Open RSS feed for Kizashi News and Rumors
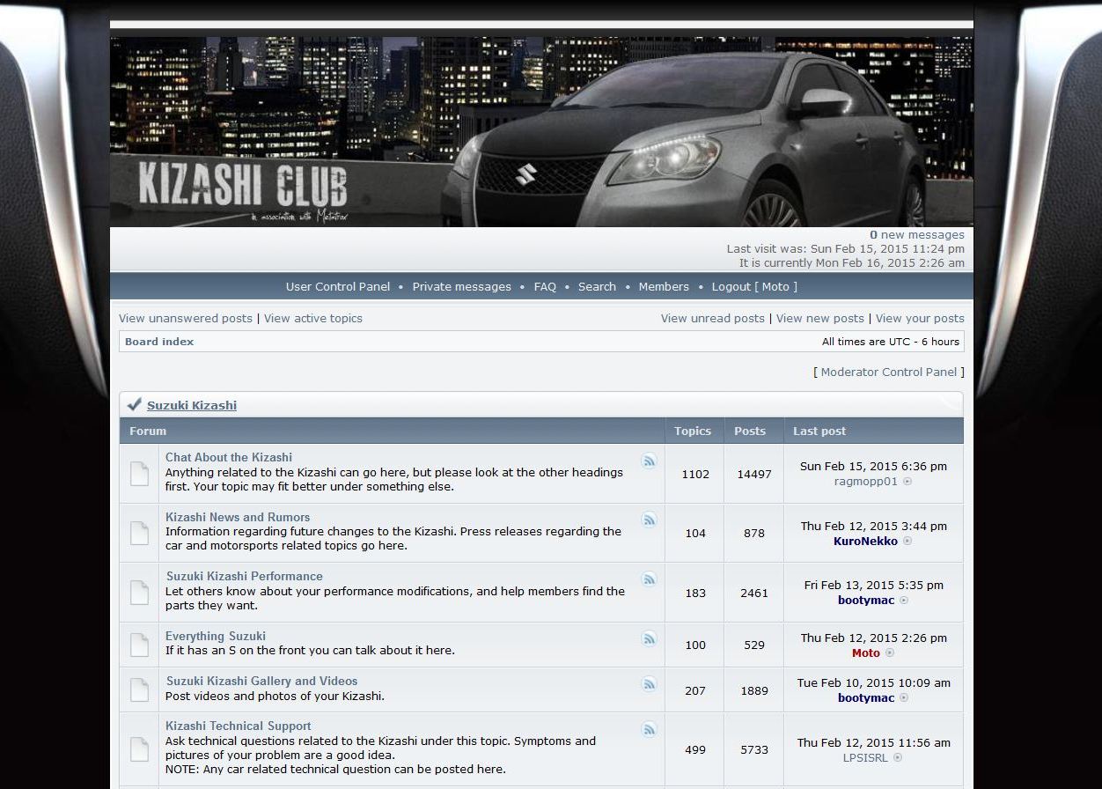The width and height of the screenshot is (1102, 789). point(649,520)
